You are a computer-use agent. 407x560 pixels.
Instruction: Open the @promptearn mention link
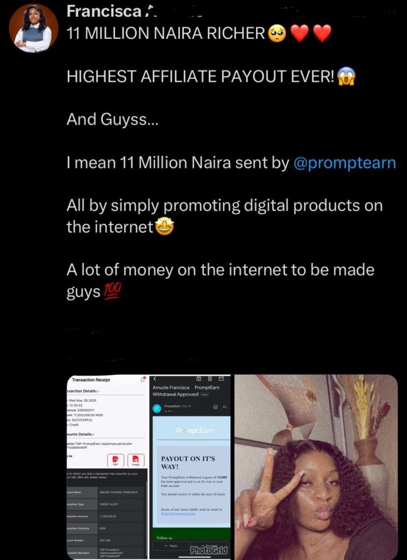pyautogui.click(x=345, y=164)
